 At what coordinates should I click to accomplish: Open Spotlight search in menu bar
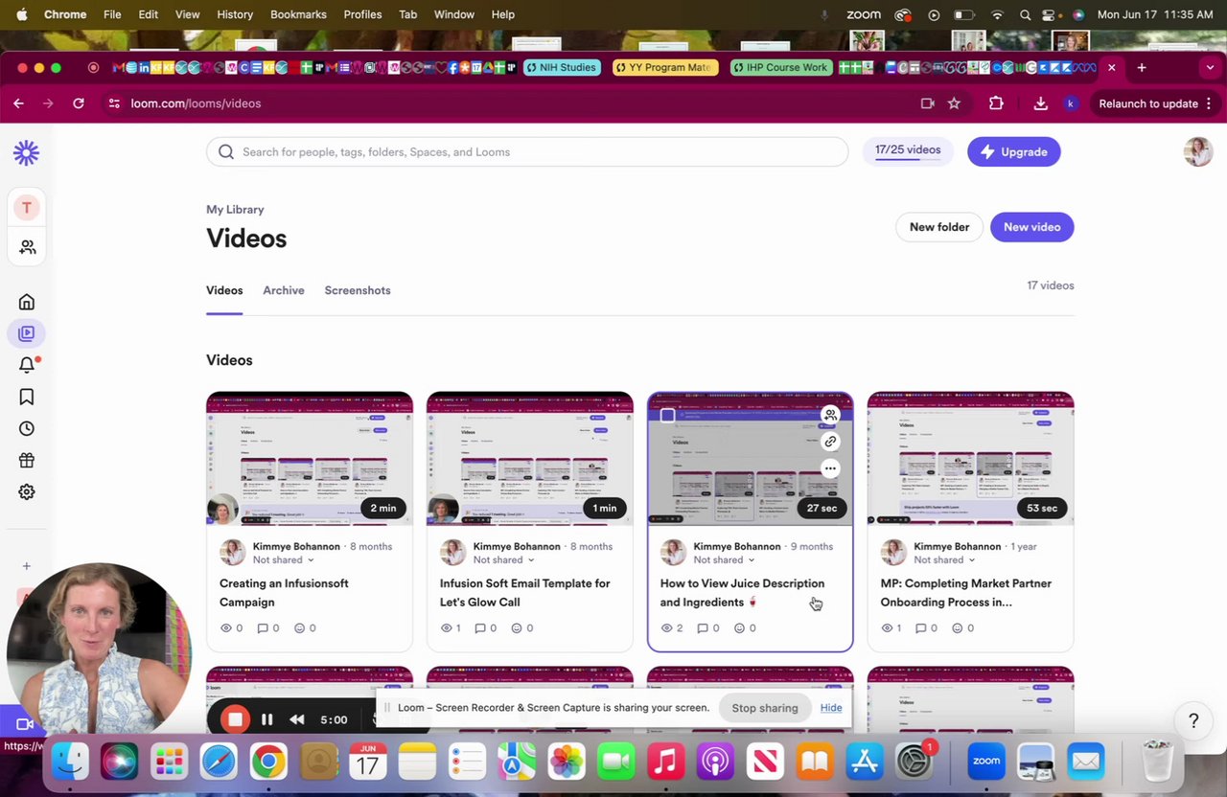1025,14
